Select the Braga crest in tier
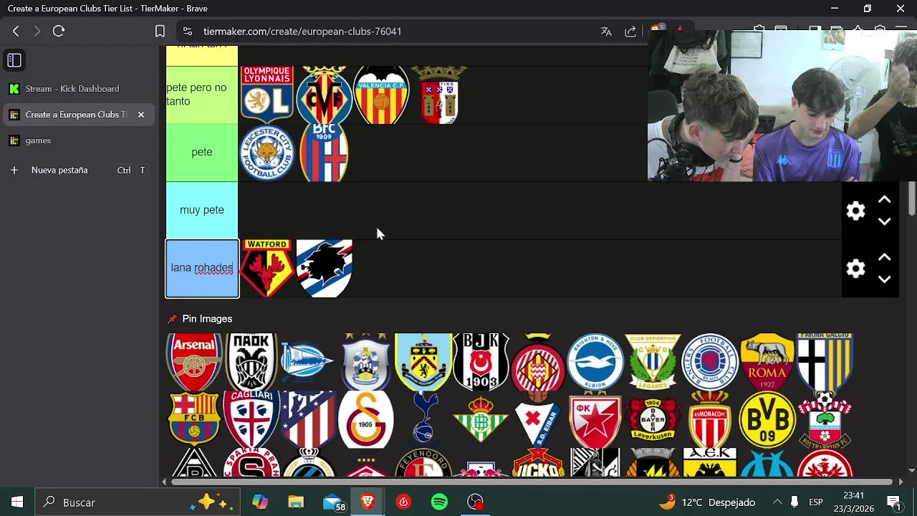This screenshot has width=917, height=516. (438, 95)
